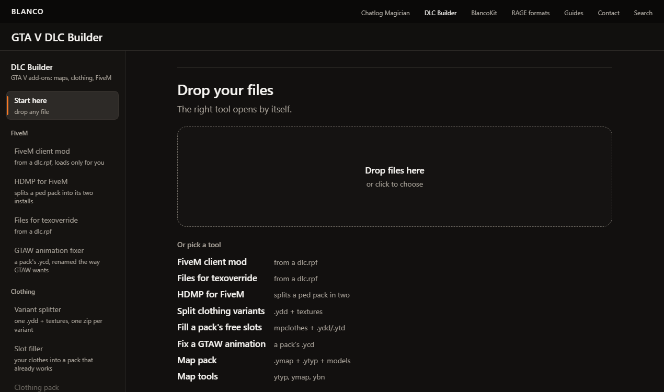664x392 pixels.
Task: Open Variant splitter in the sidebar
Action: click(63, 319)
